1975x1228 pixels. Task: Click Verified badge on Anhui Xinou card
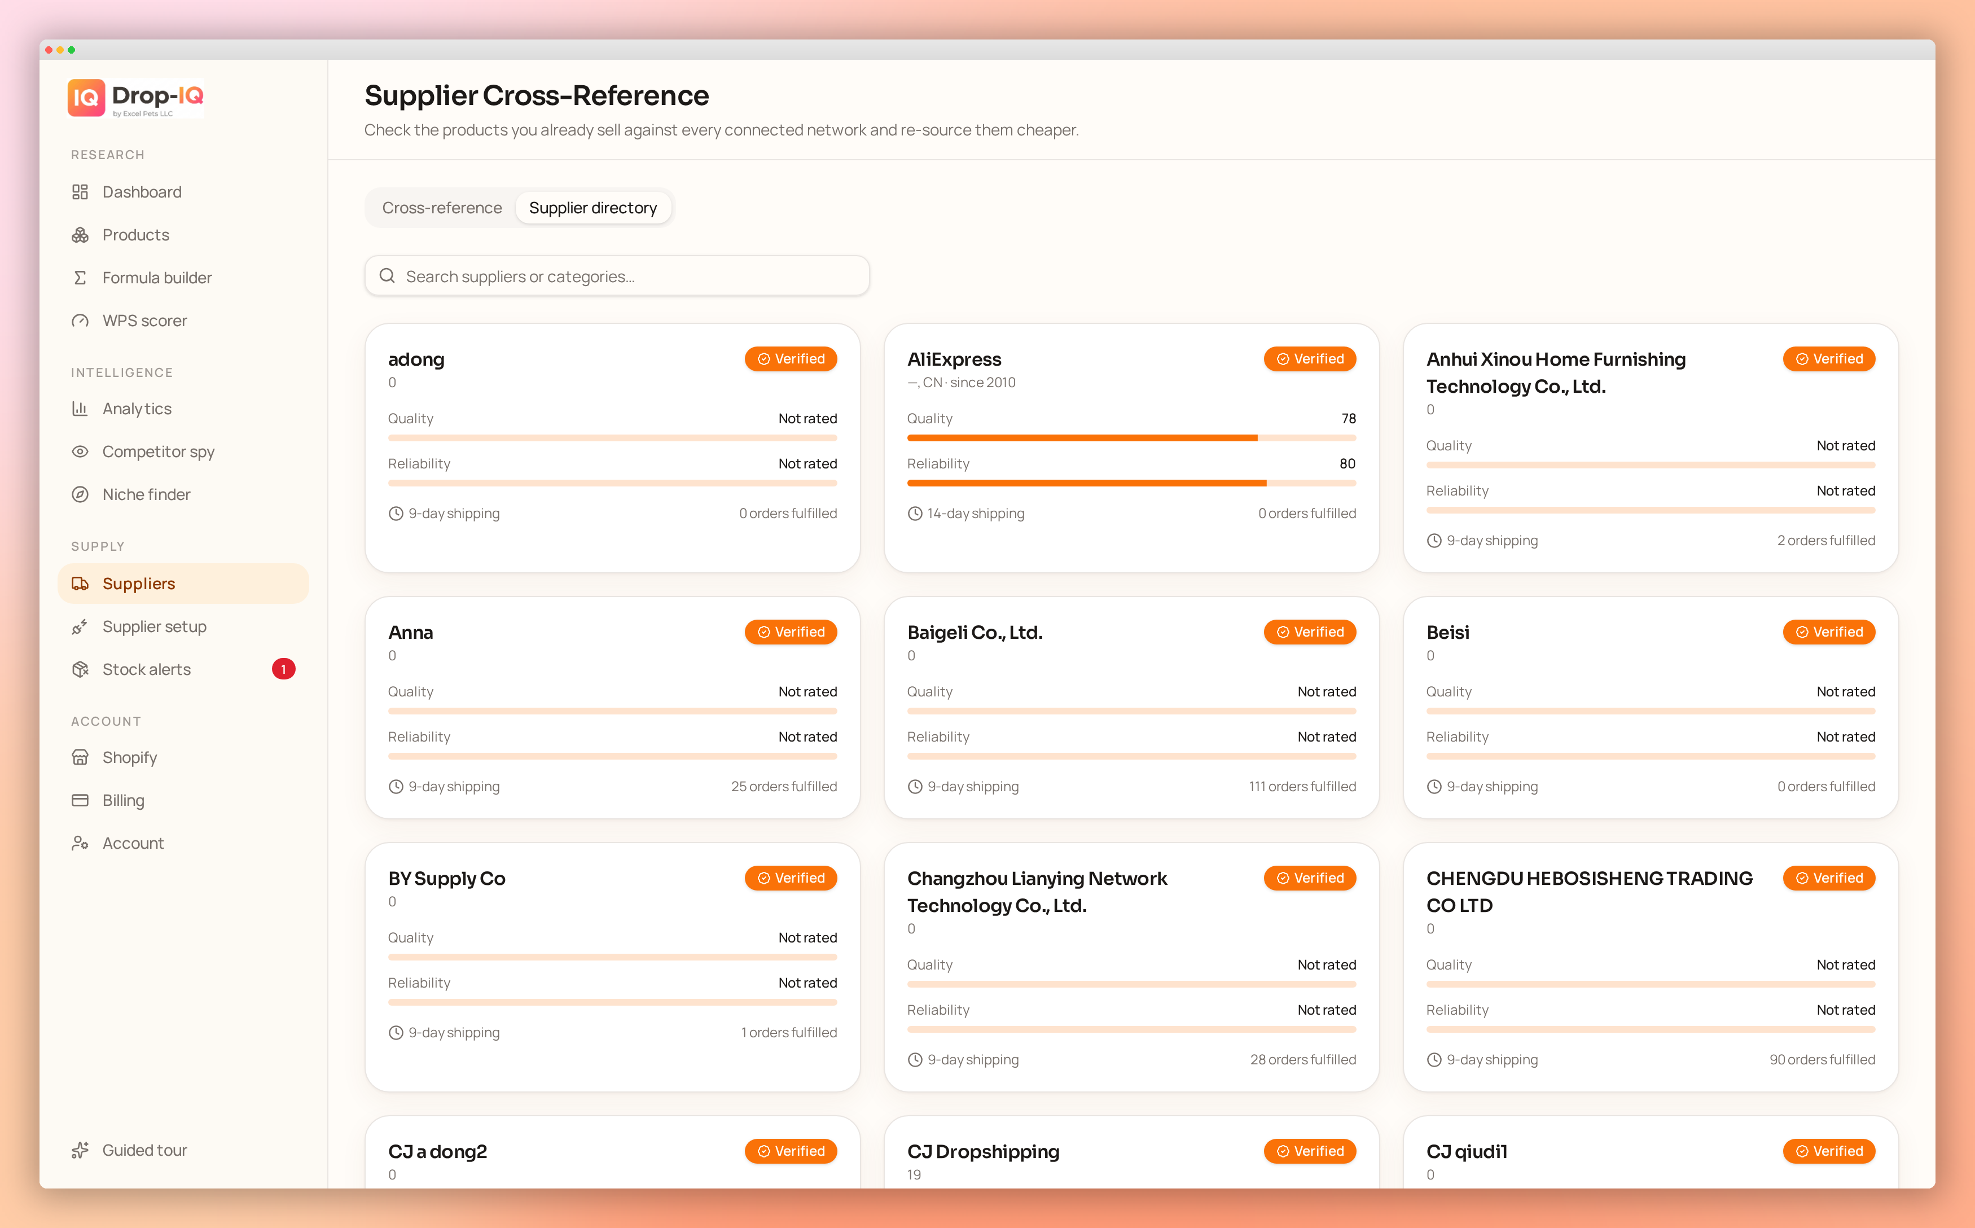pyautogui.click(x=1829, y=359)
